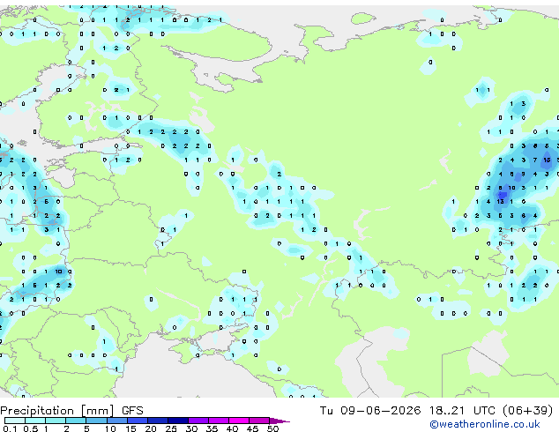Click the '40' legend scale label
The image size is (559, 432).
232,428
